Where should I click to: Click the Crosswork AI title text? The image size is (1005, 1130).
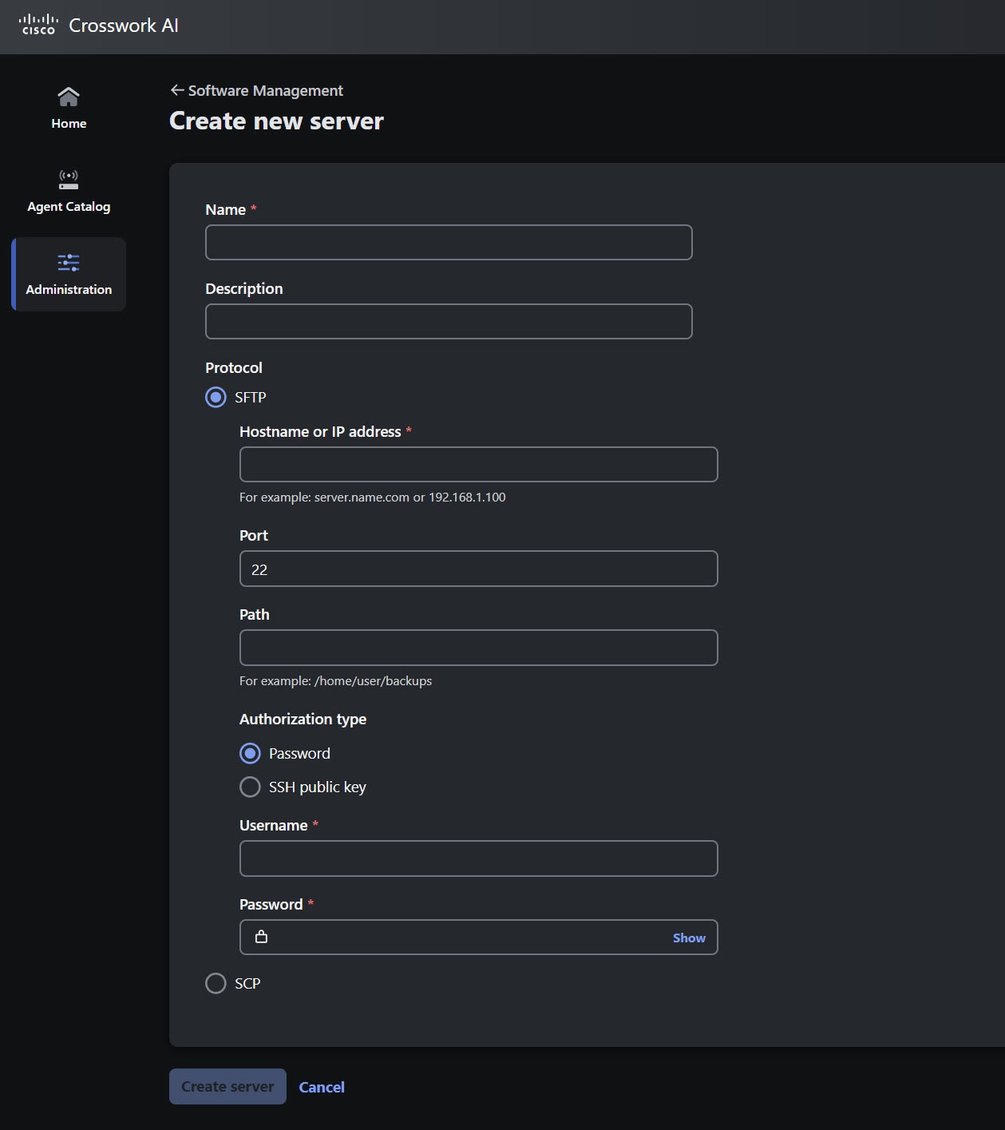click(x=124, y=26)
